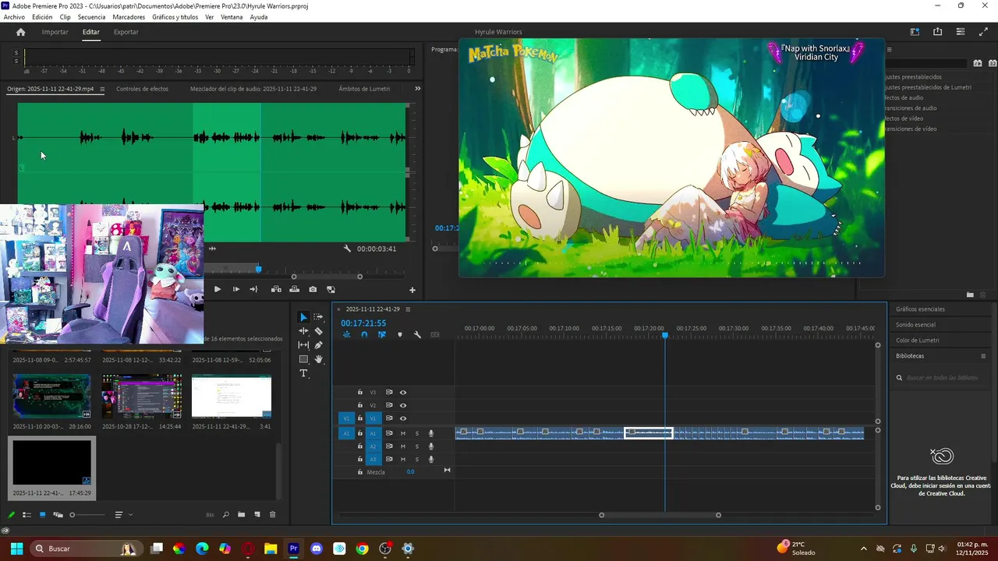Switch to Controles de efectos tab
The image size is (998, 561).
tap(142, 89)
